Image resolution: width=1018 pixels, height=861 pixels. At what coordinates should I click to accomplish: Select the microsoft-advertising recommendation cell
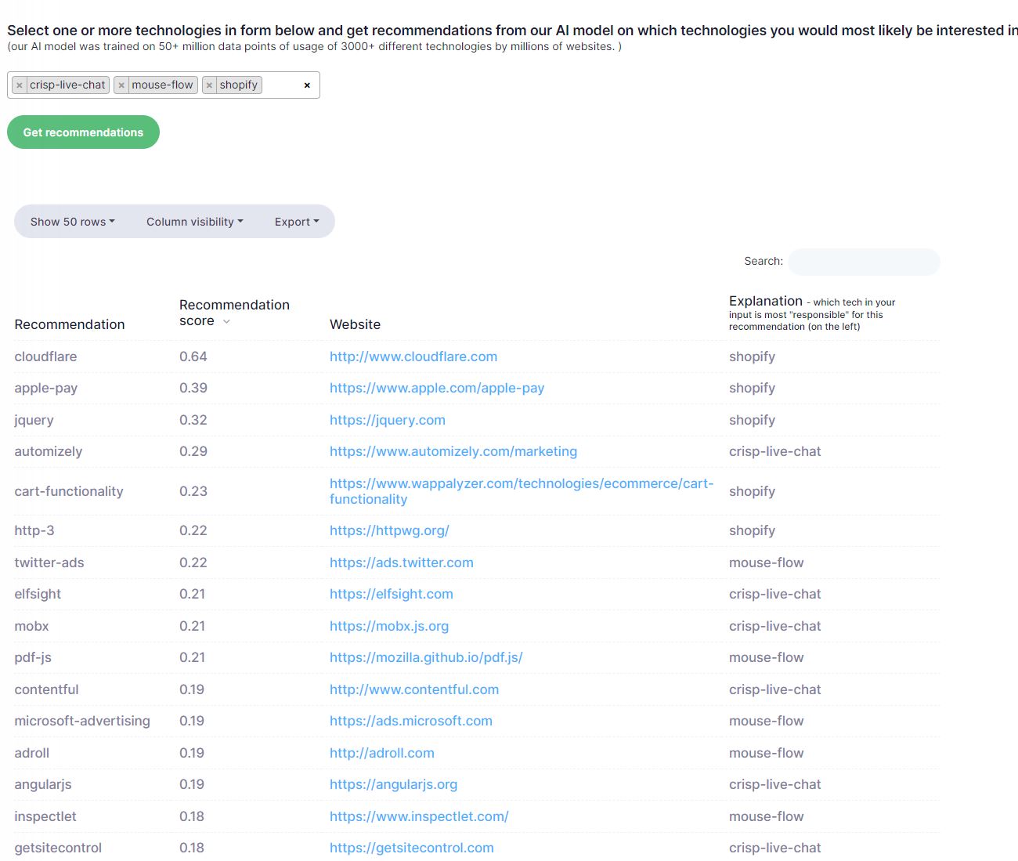[x=82, y=721]
